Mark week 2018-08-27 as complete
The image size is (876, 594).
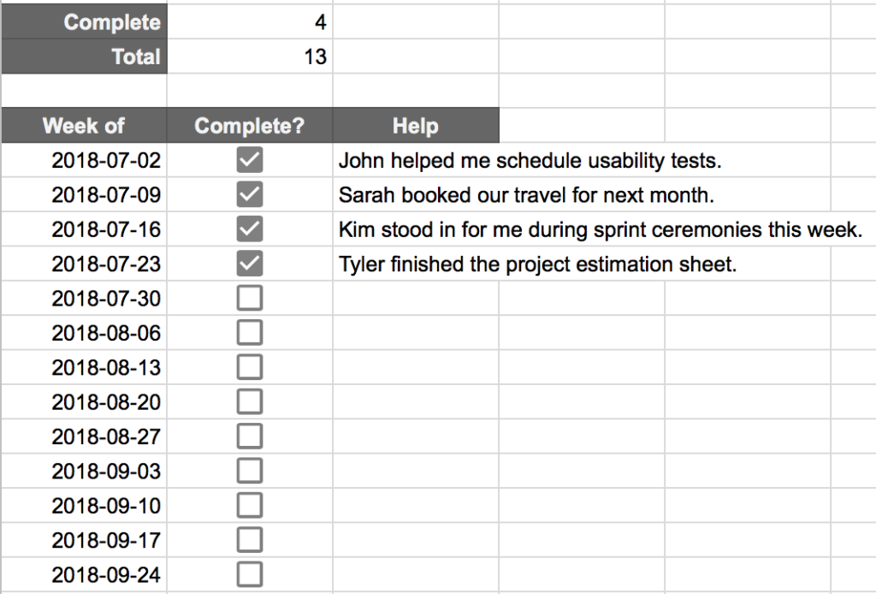(x=249, y=437)
